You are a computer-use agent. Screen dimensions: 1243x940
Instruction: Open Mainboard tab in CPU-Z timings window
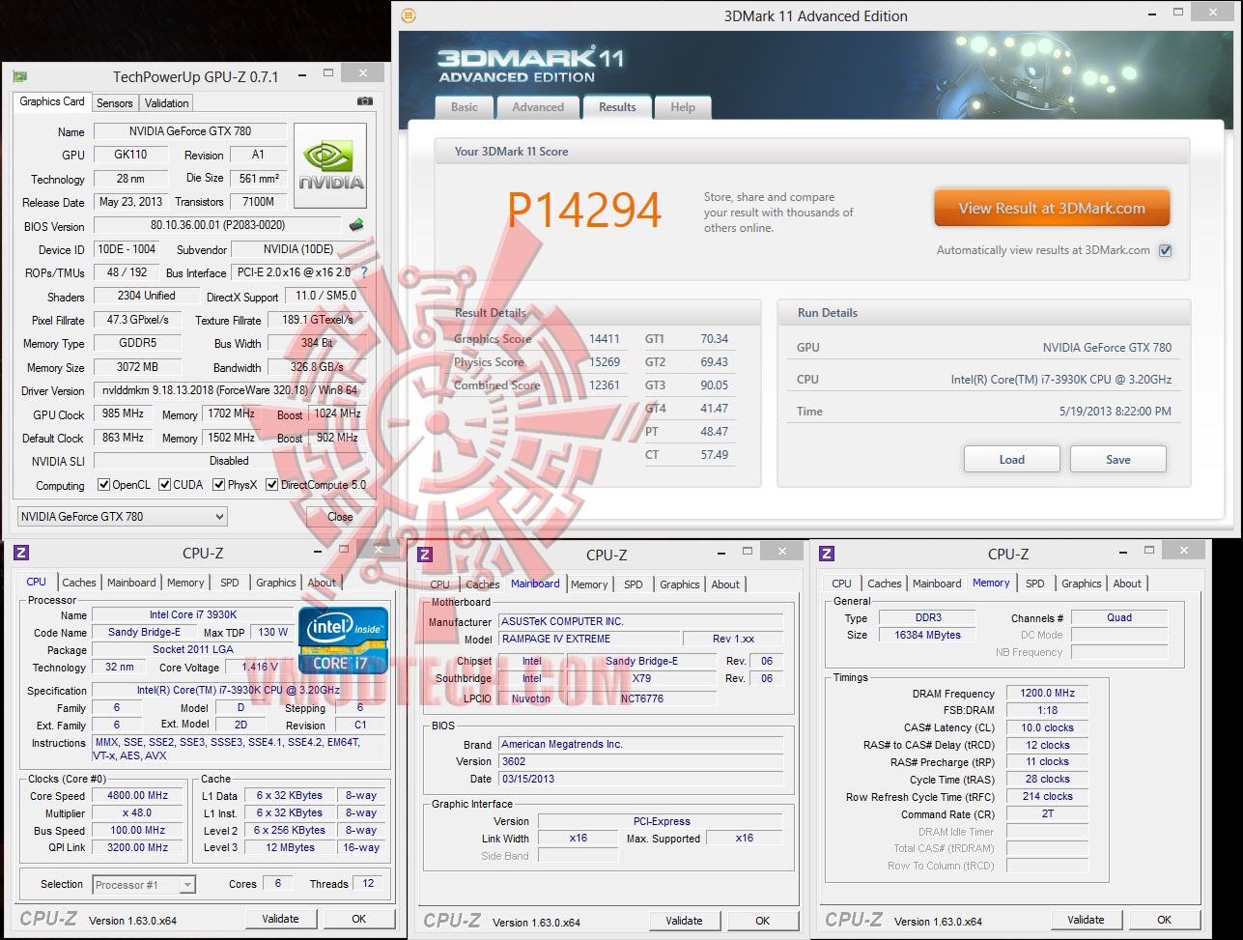click(x=937, y=584)
